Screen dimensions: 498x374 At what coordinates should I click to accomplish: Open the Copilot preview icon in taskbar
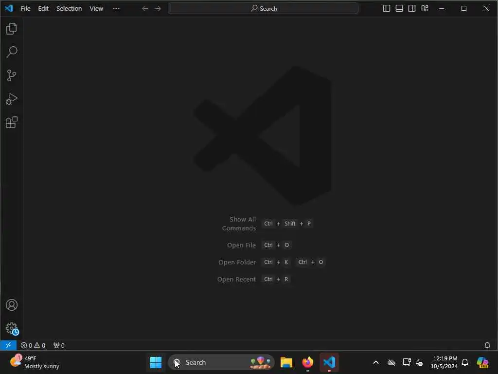(482, 362)
